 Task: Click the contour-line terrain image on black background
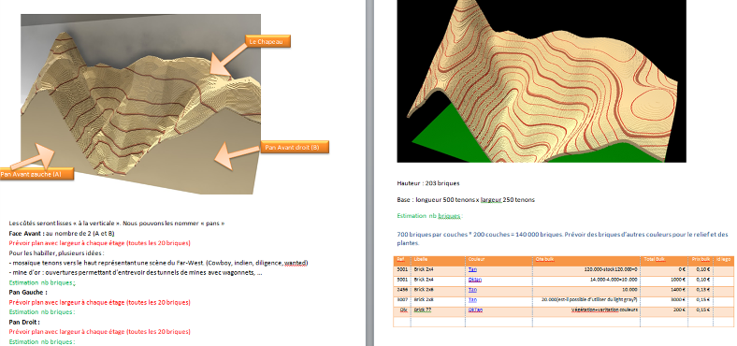tap(542, 80)
